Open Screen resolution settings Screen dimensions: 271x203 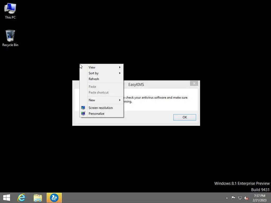(101, 108)
